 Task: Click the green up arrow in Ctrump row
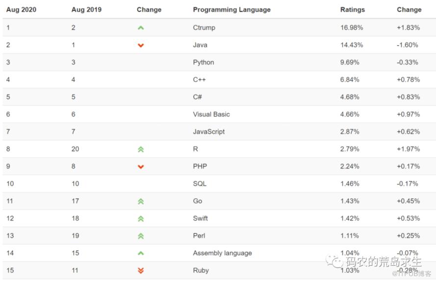point(141,28)
